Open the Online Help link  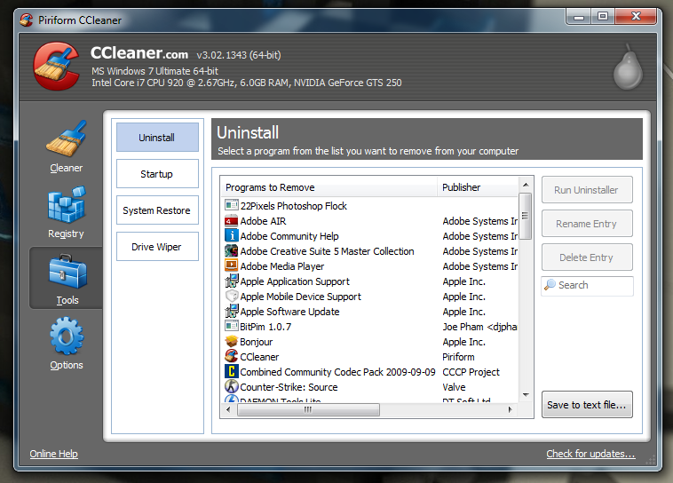53,454
